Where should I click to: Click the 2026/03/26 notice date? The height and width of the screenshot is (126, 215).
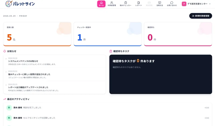coord(13,58)
